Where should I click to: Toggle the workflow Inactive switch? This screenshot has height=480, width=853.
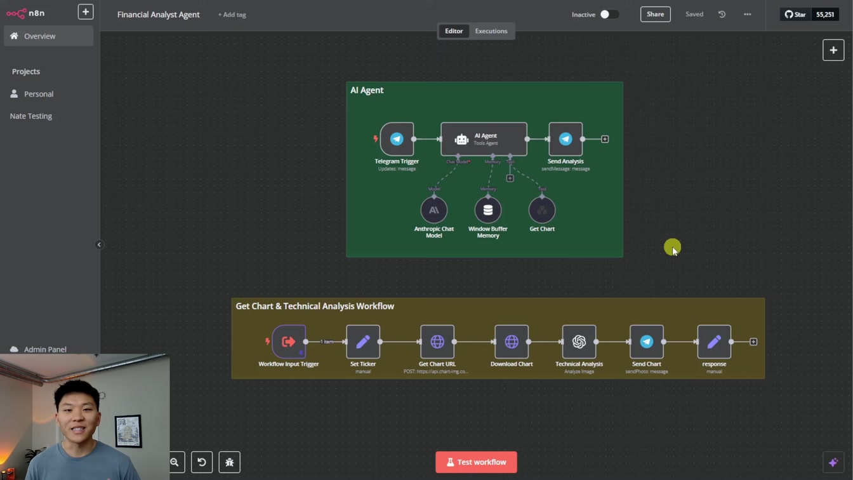609,14
